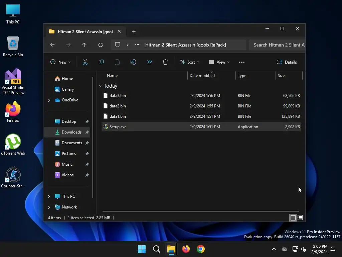
Task: Open the See more ellipsis menu in toolbar
Action: tap(242, 62)
